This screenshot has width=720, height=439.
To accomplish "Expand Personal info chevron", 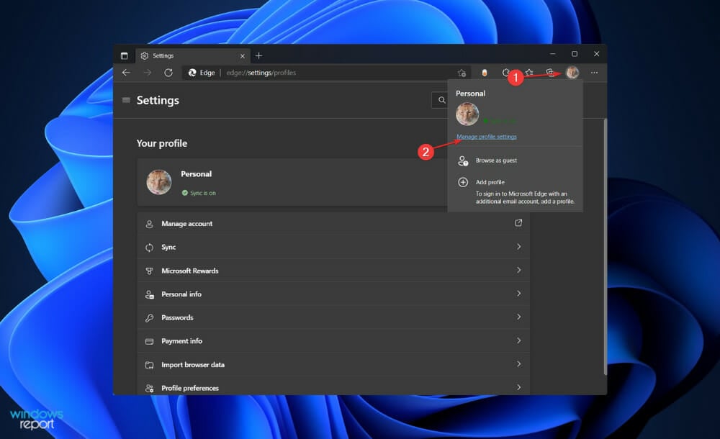I will coord(519,294).
